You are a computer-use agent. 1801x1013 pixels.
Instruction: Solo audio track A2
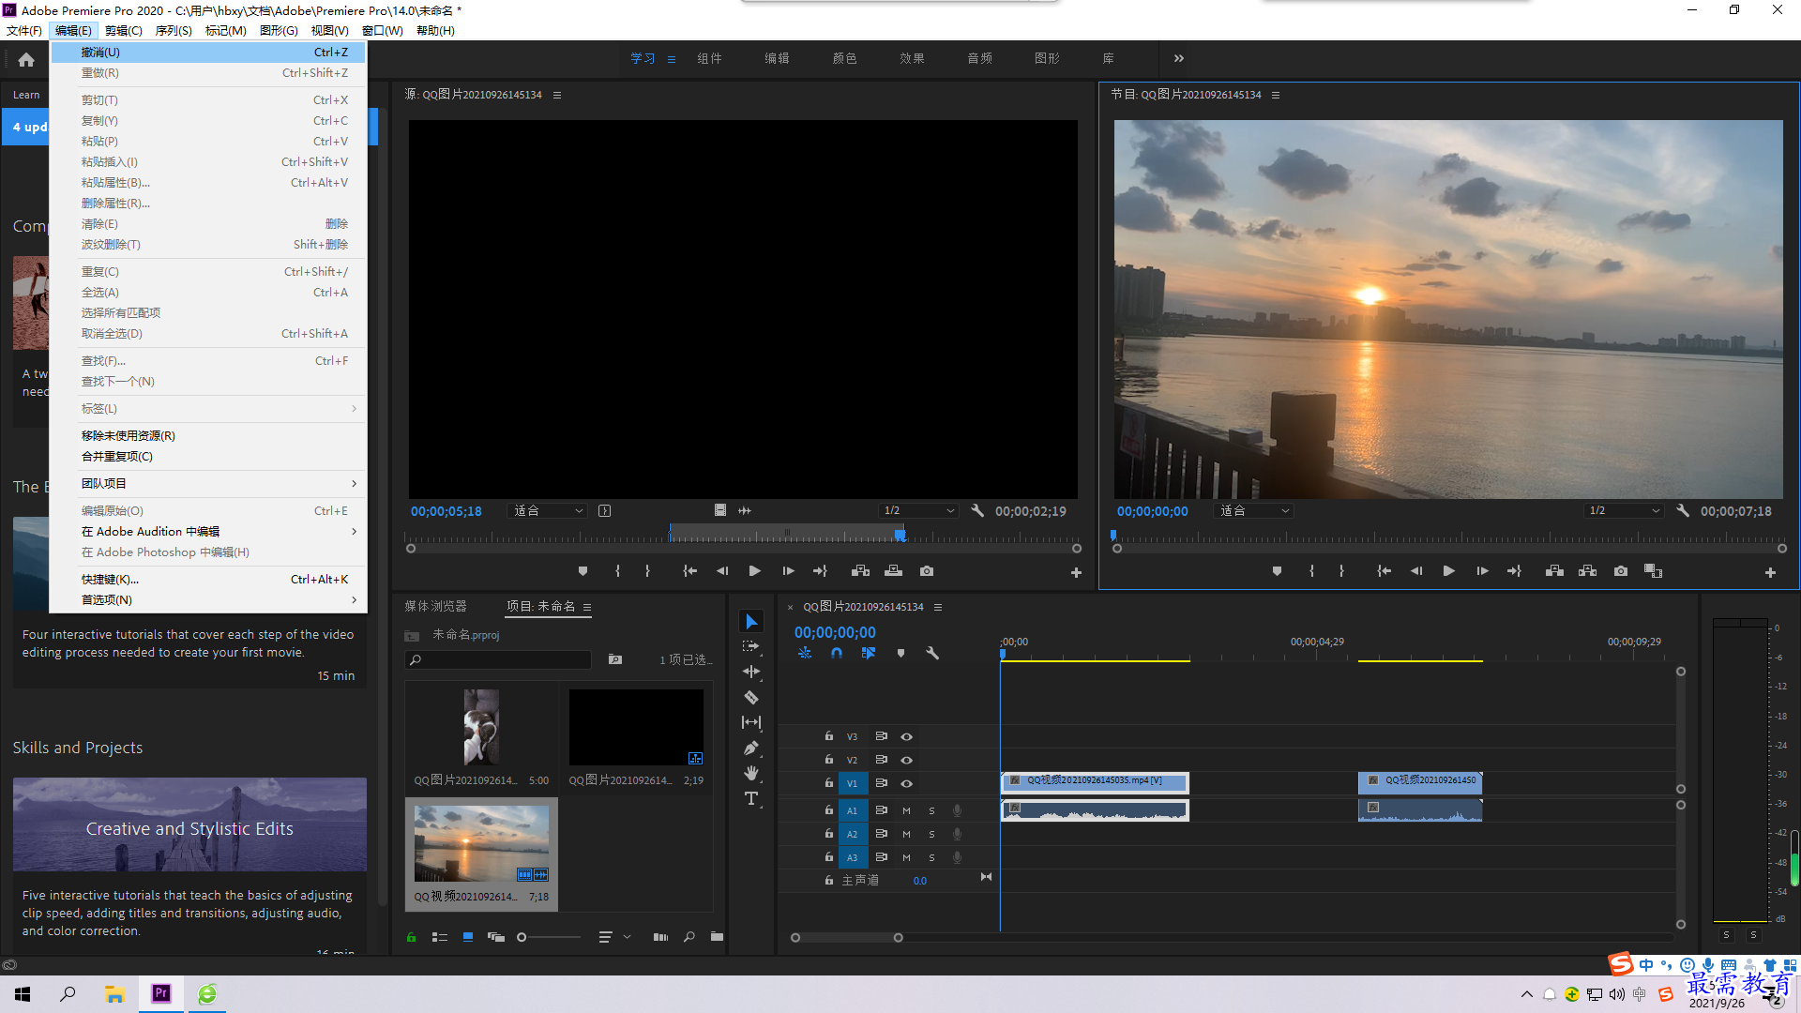(x=931, y=834)
